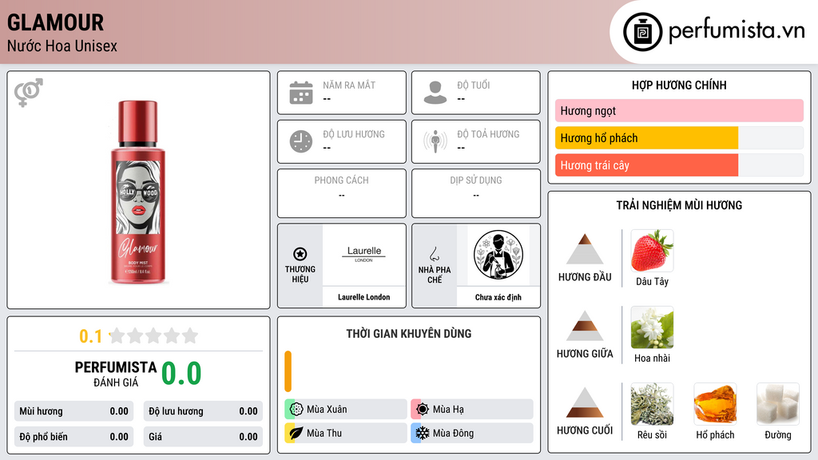Click the Dịp sử dụng info card

pos(476,193)
